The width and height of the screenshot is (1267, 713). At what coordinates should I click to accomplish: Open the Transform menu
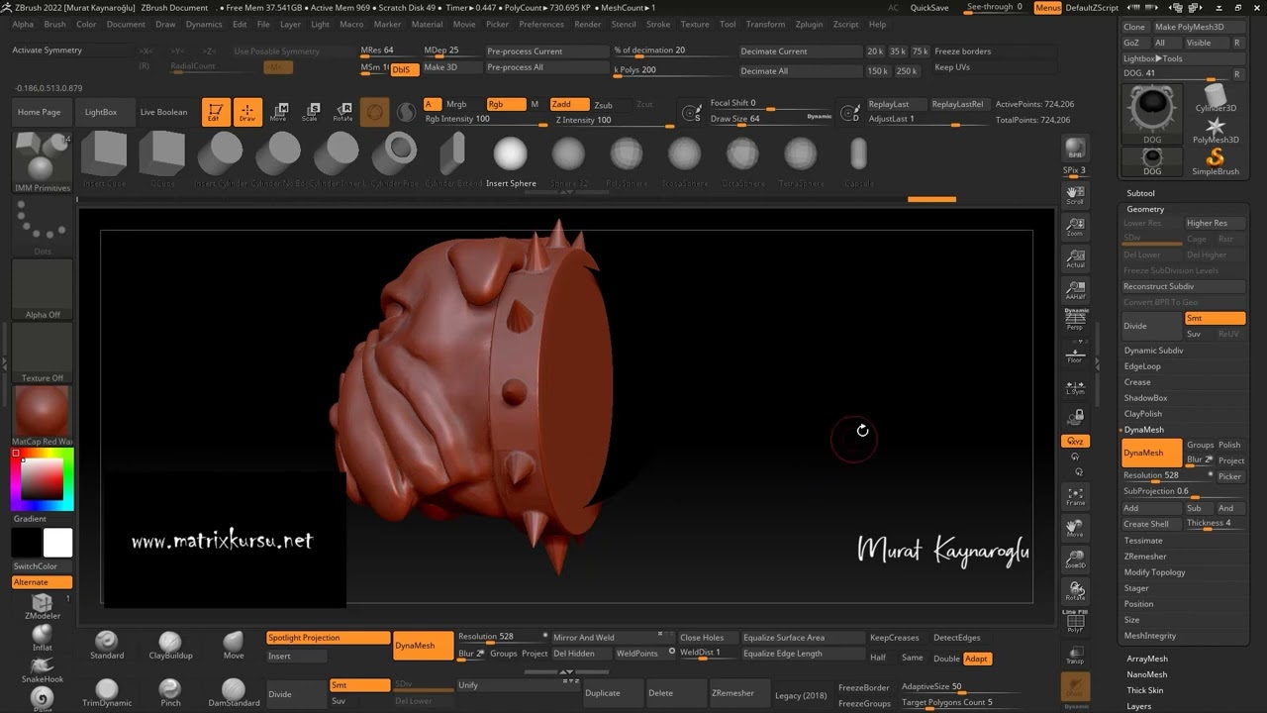[x=765, y=24]
